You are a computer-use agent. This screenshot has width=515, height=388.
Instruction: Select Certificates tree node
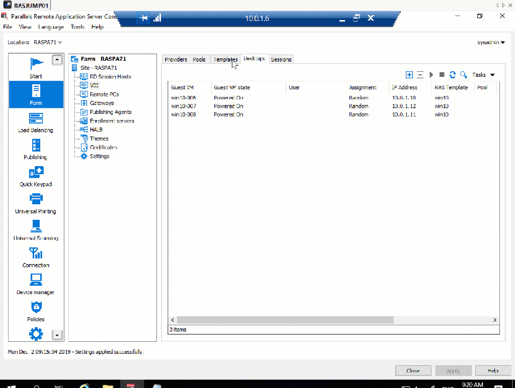point(104,147)
